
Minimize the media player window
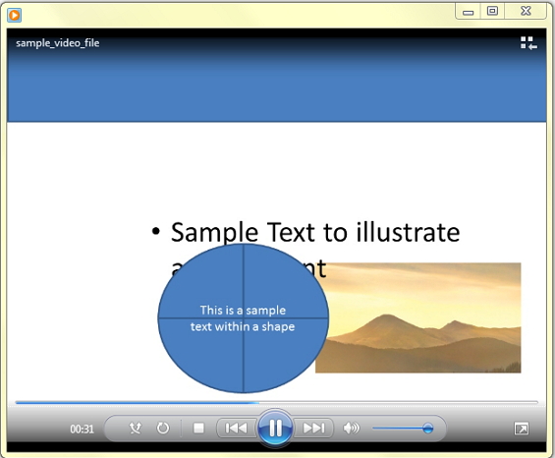click(x=468, y=12)
